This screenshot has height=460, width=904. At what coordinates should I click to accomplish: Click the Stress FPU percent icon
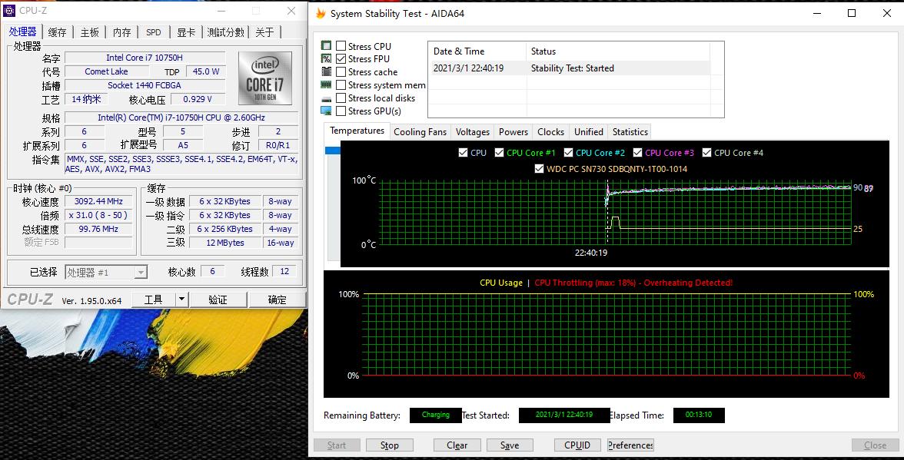tap(326, 59)
